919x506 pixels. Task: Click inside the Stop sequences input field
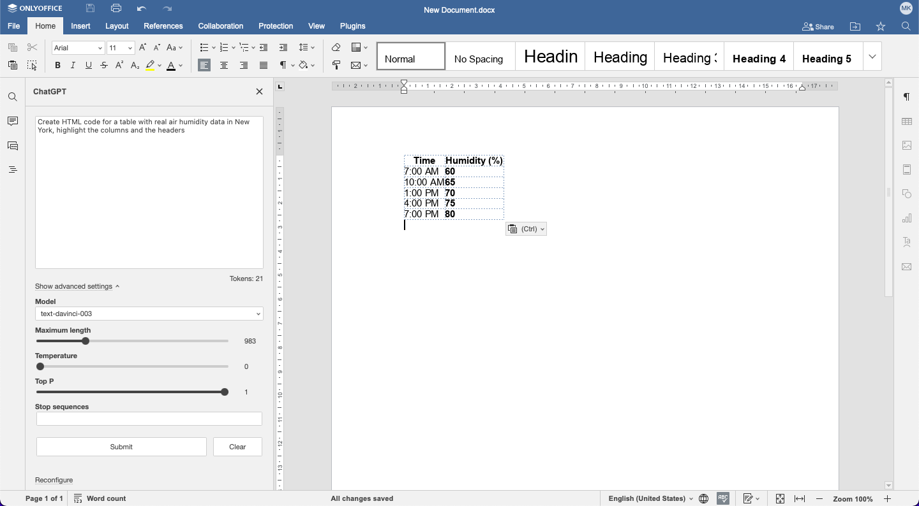tap(149, 419)
